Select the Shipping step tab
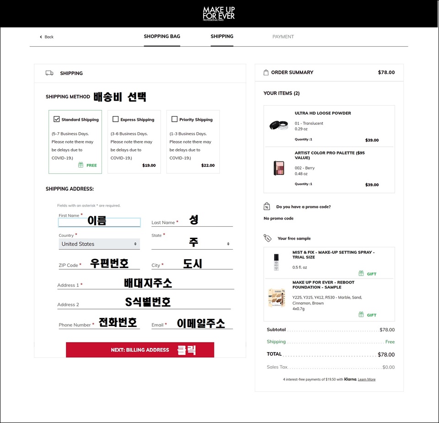 tap(222, 37)
